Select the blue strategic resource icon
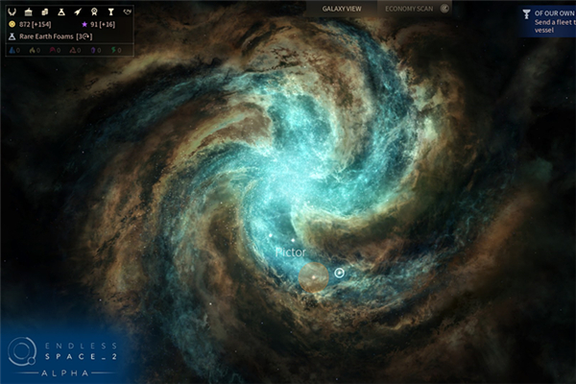Viewport: 576px width, 384px height. point(12,50)
